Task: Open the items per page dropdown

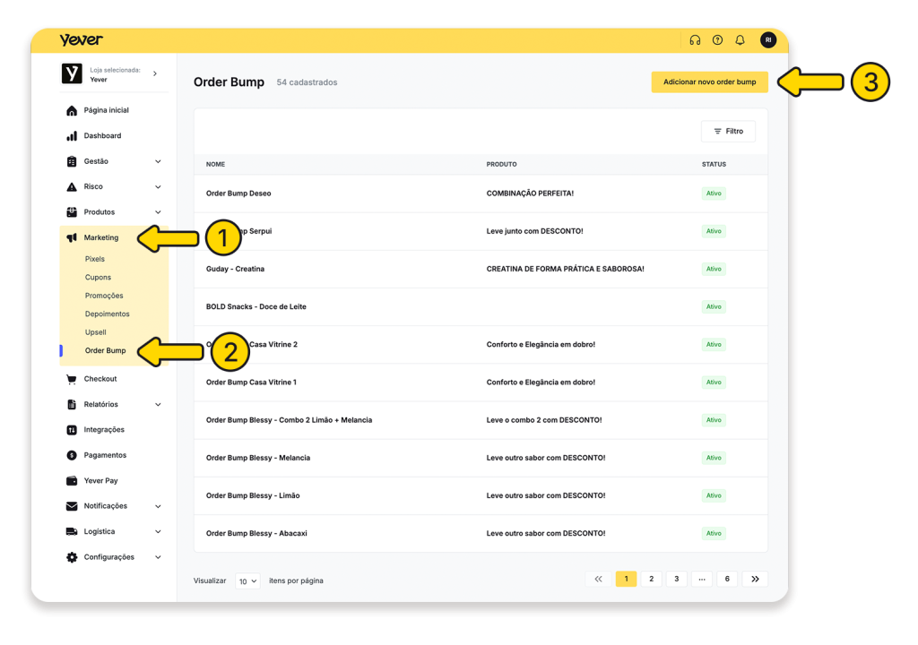Action: 247,580
